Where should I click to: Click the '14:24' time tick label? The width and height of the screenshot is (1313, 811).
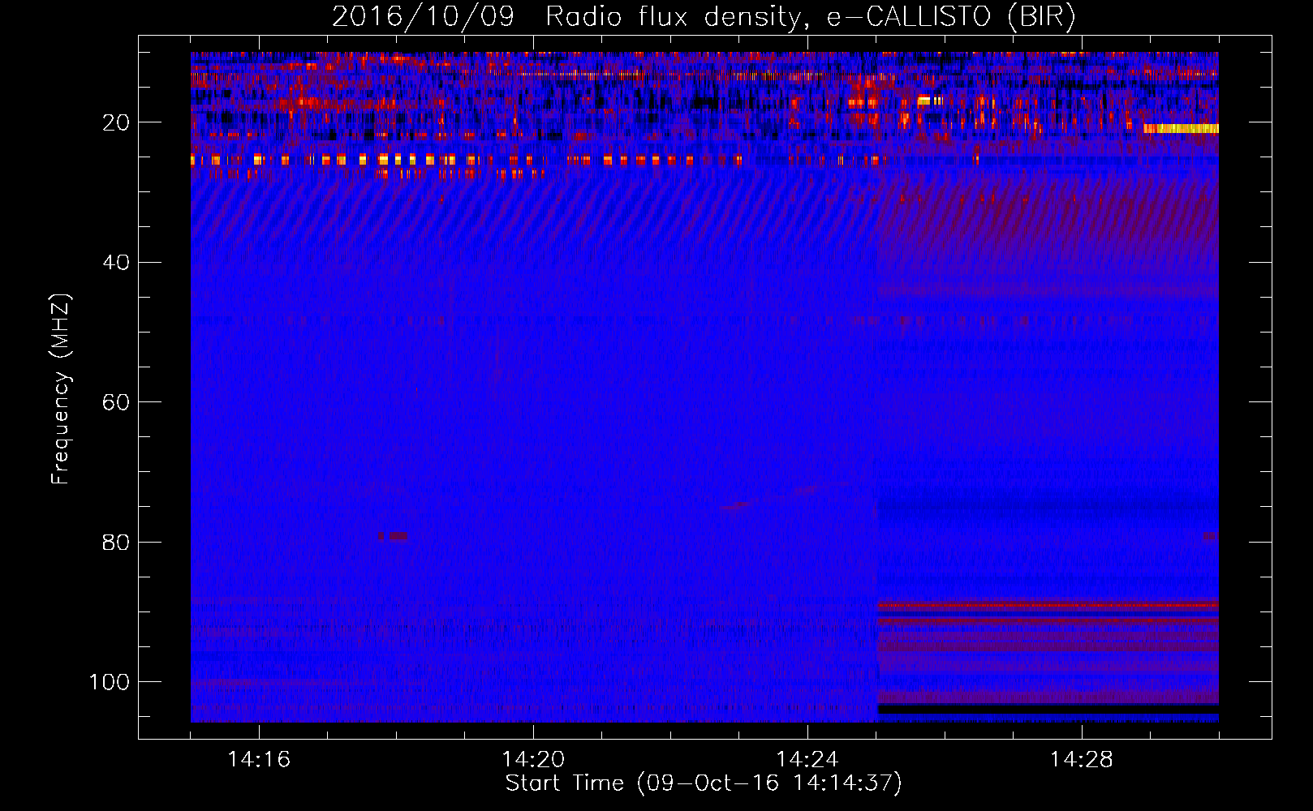[807, 760]
